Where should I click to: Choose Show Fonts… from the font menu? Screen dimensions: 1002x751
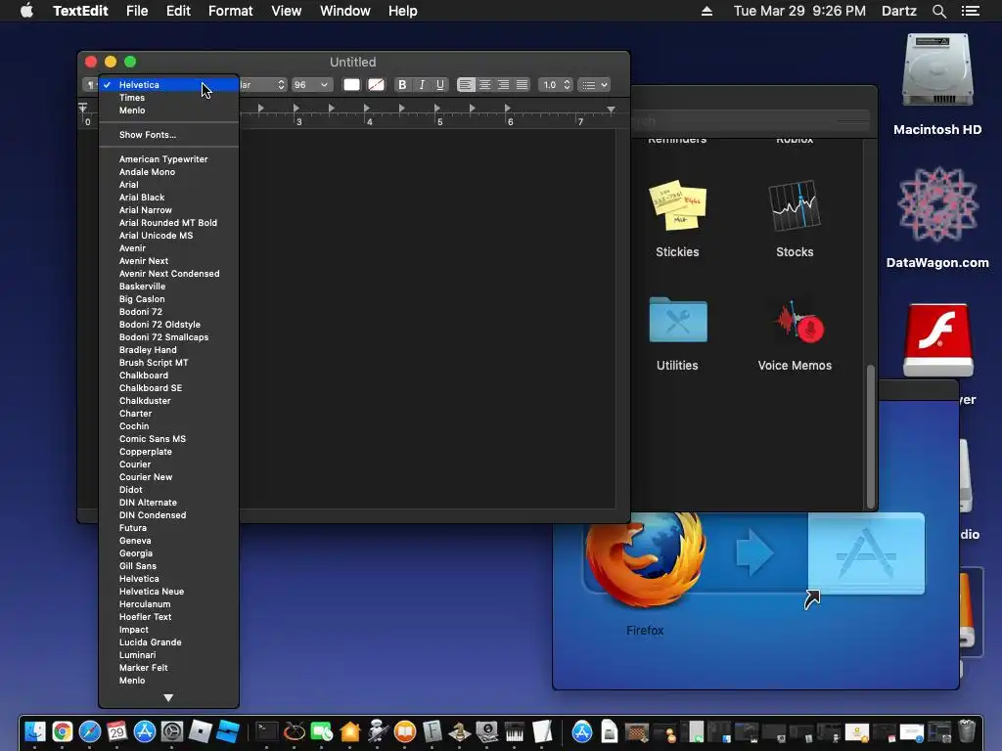168,135
